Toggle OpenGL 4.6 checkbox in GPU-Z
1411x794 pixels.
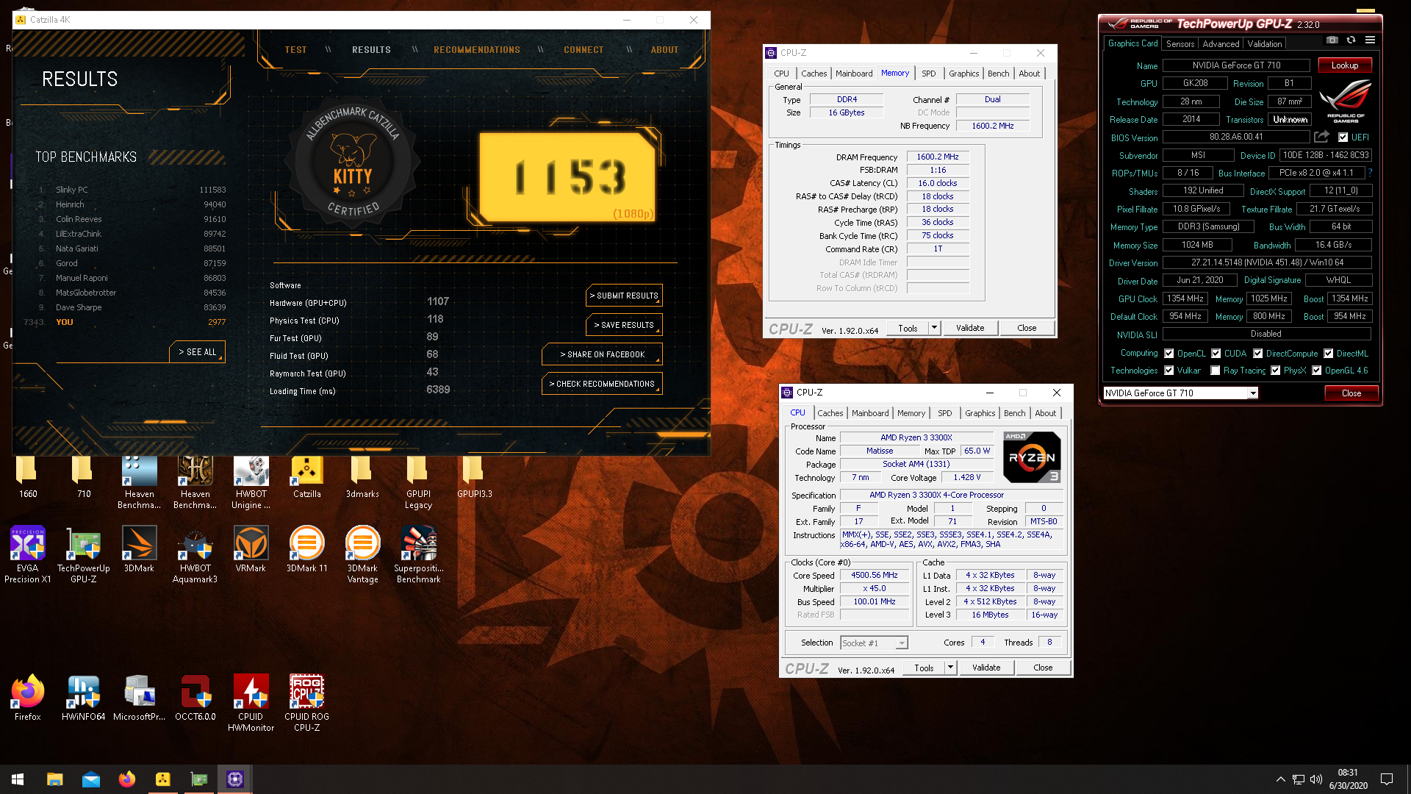[1317, 371]
